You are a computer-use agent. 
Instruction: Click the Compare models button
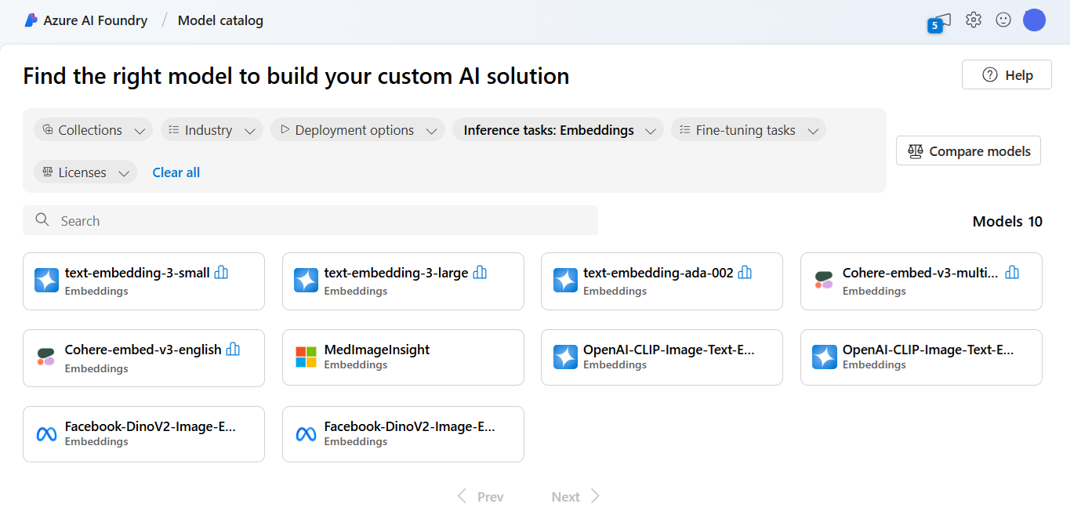pyautogui.click(x=968, y=151)
